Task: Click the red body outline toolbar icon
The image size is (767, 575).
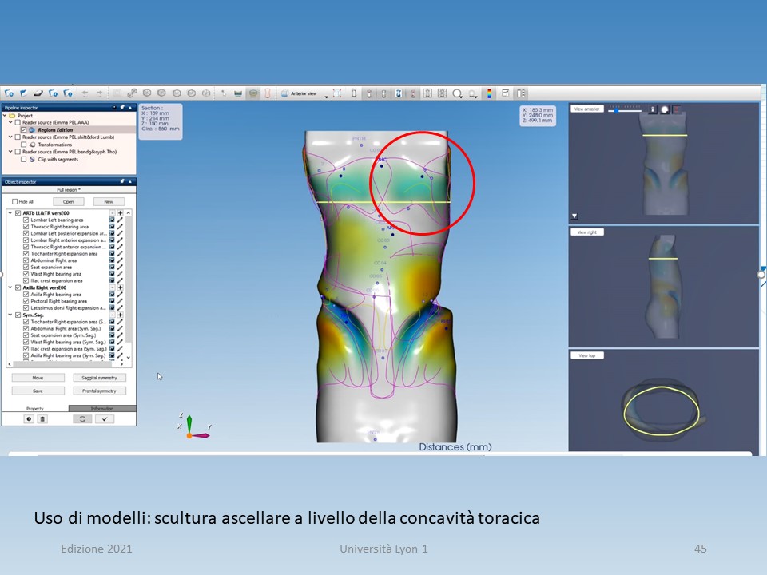Action: pos(268,93)
